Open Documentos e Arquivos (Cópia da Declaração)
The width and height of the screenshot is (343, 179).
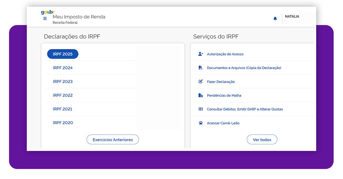click(244, 68)
